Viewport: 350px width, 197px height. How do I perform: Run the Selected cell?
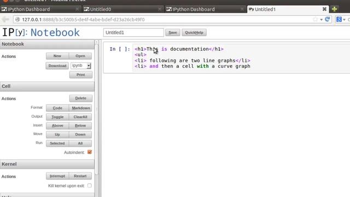click(x=57, y=143)
